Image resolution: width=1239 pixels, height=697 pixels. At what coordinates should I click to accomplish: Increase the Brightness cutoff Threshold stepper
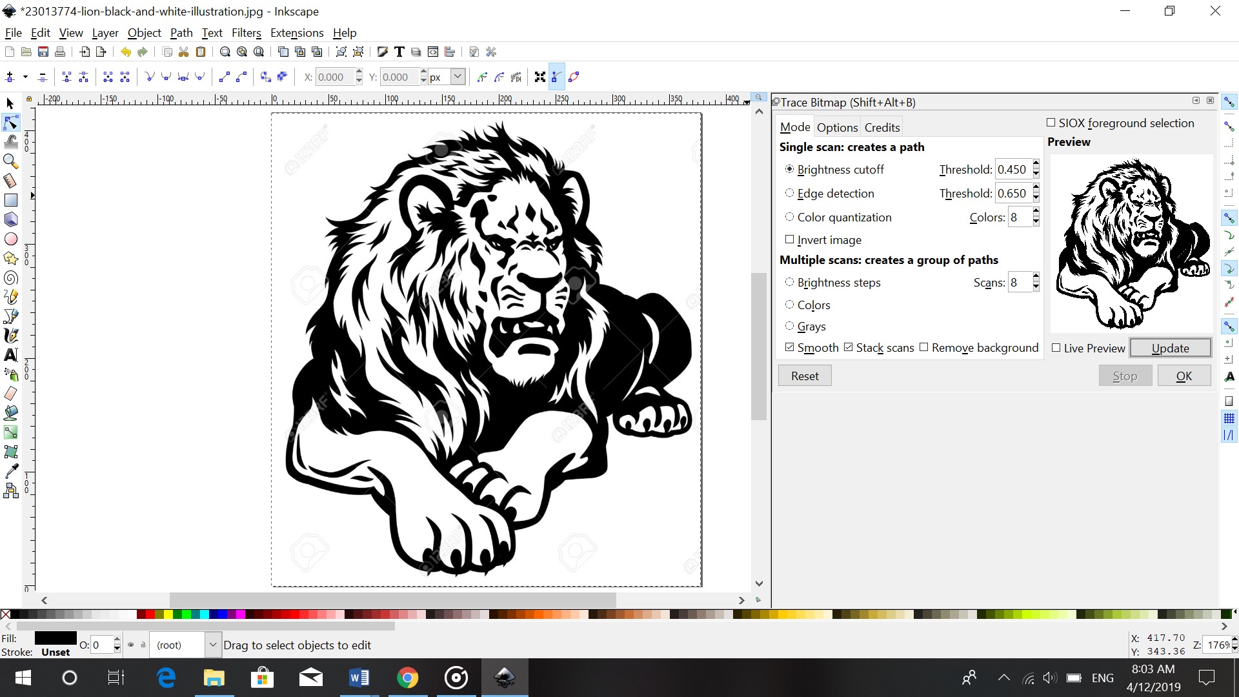click(x=1036, y=165)
